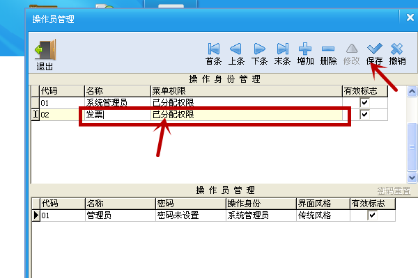Screen dimensions: 418x278
Task: Close the 操作员管理 window
Action: pyautogui.click(x=410, y=17)
